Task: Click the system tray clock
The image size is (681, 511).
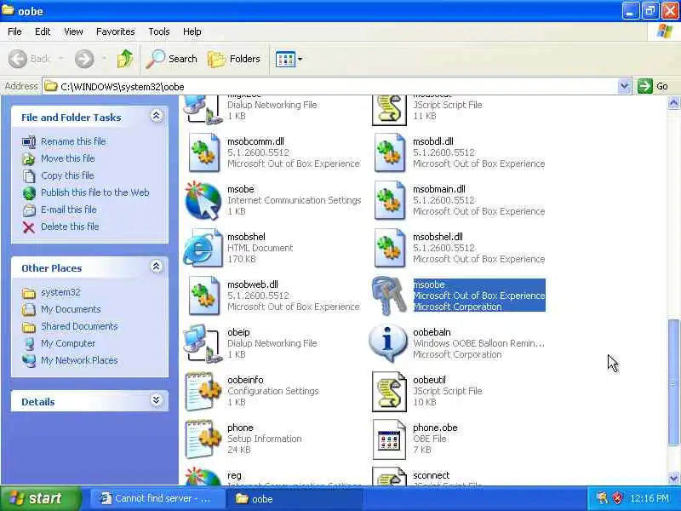Action: tap(650, 498)
